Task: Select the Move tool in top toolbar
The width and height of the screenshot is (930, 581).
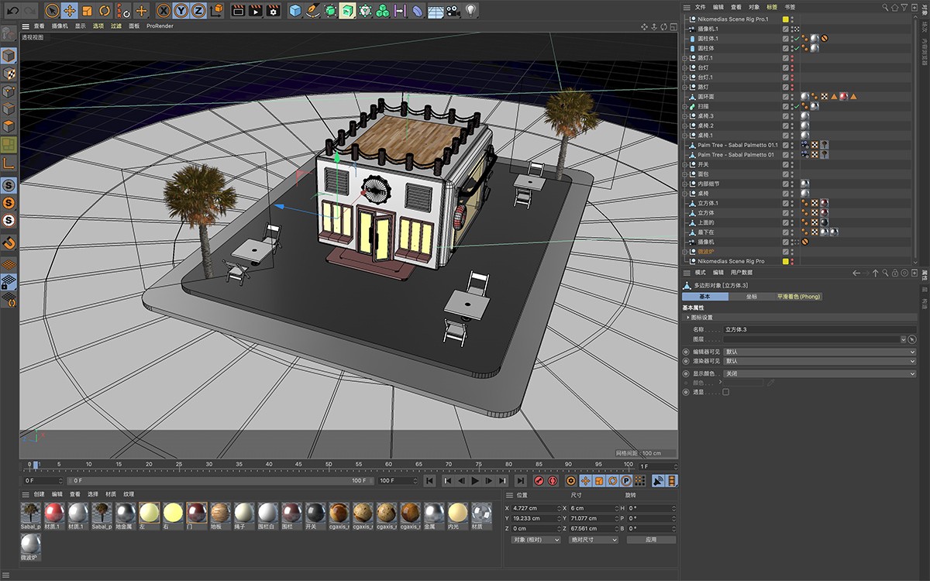Action: pyautogui.click(x=69, y=11)
